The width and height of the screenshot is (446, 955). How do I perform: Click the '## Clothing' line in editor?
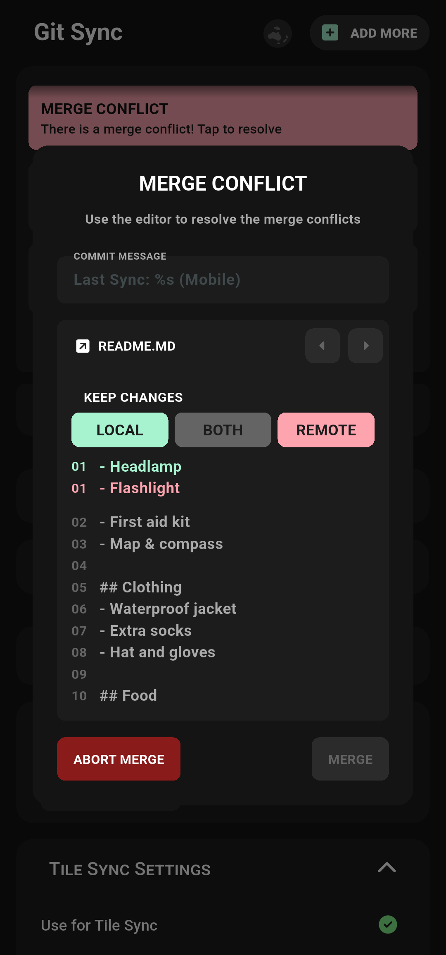coord(140,587)
